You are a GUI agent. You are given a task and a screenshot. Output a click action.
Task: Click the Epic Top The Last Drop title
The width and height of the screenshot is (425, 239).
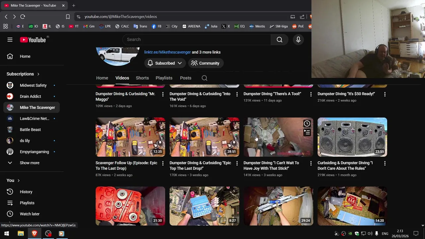pyautogui.click(x=200, y=166)
